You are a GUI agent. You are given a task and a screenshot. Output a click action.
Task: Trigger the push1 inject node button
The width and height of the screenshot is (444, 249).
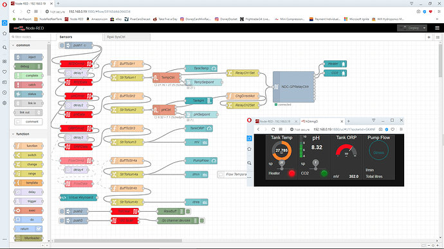[62, 45]
